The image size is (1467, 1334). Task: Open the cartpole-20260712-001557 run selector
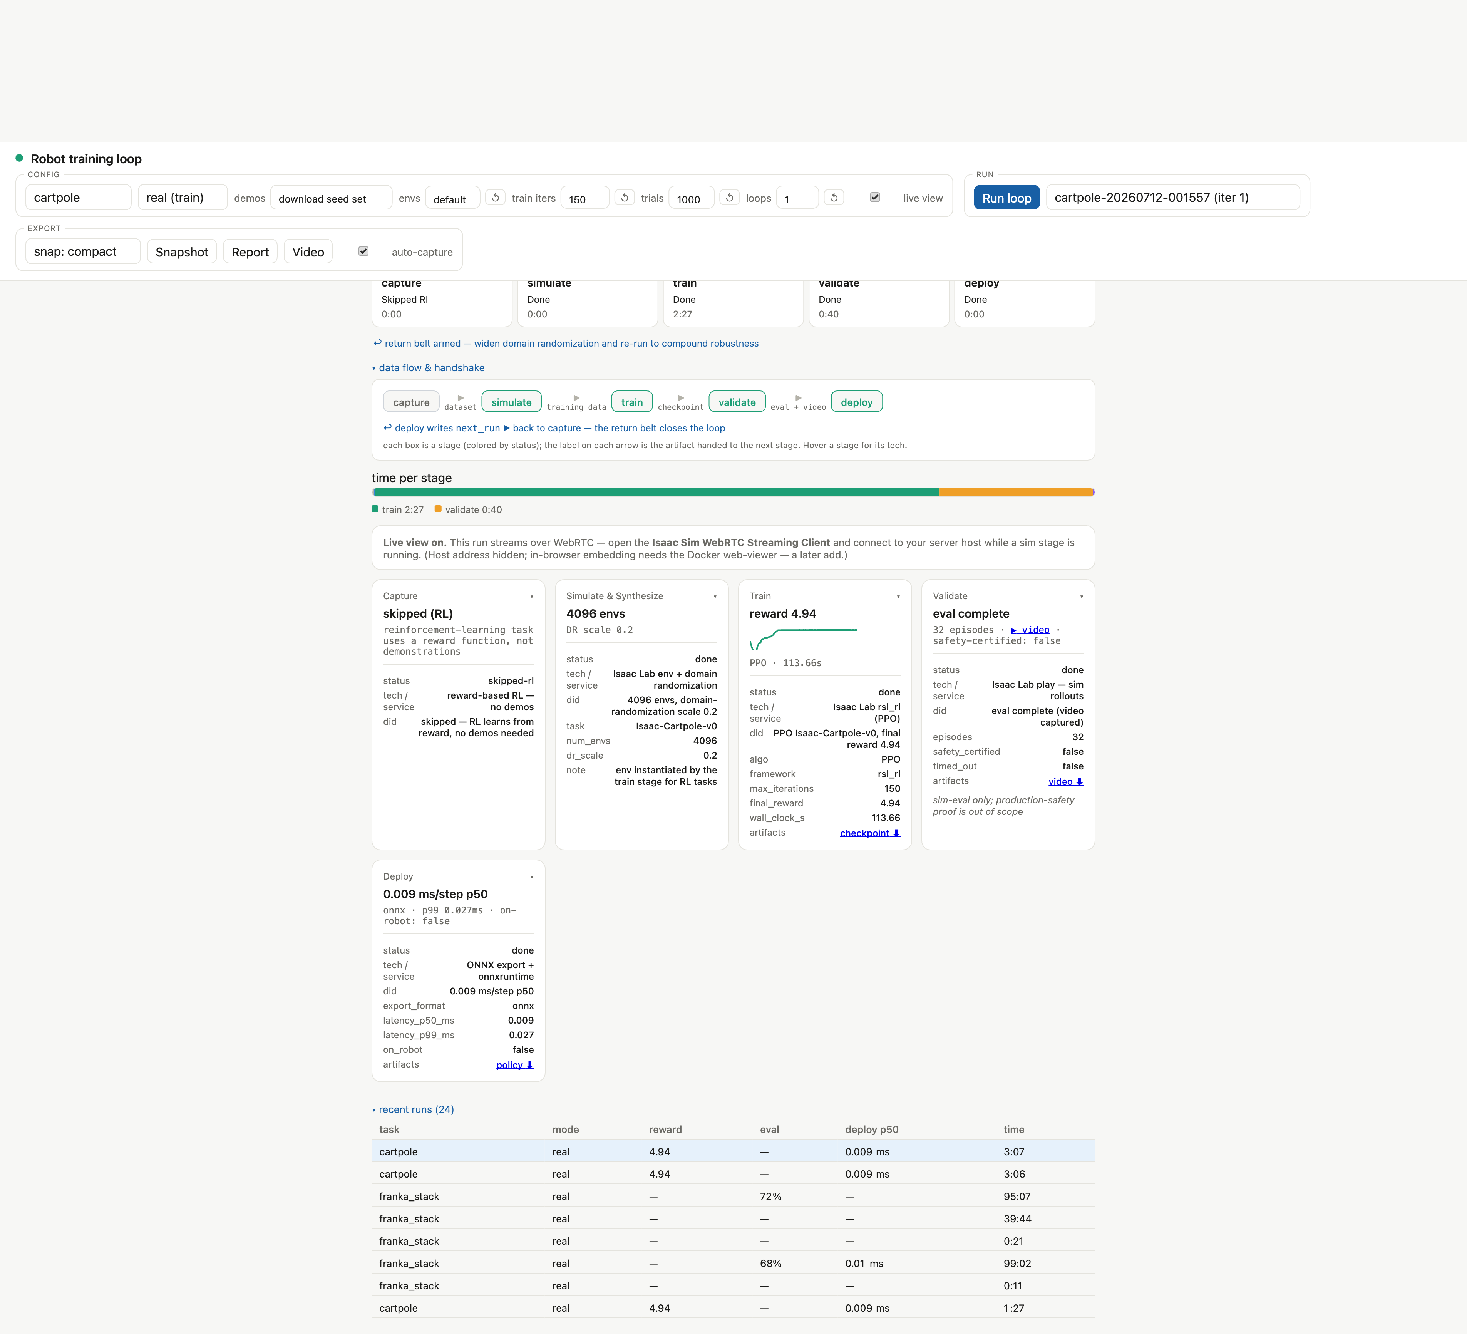pyautogui.click(x=1172, y=197)
